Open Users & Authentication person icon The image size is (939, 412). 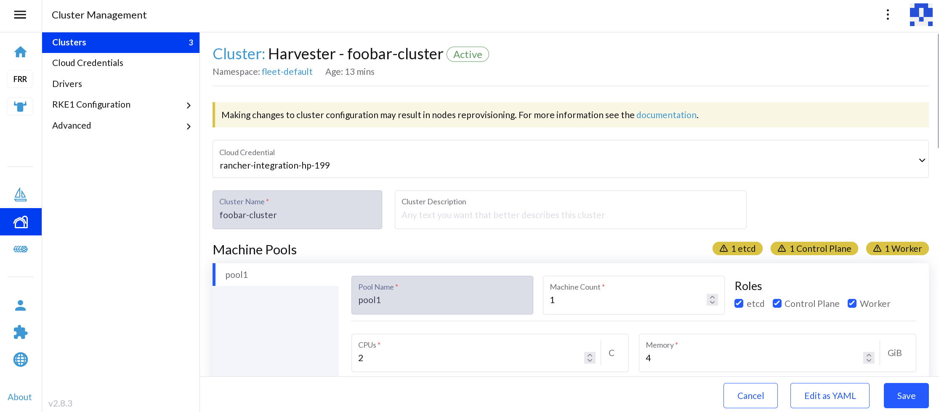20,306
